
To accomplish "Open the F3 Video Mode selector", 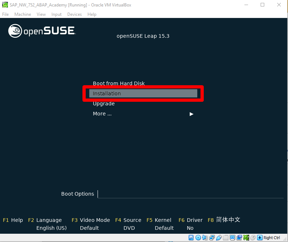I will pos(91,220).
